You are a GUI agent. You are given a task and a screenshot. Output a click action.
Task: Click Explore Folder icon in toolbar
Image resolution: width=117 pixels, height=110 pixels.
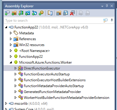14,13
